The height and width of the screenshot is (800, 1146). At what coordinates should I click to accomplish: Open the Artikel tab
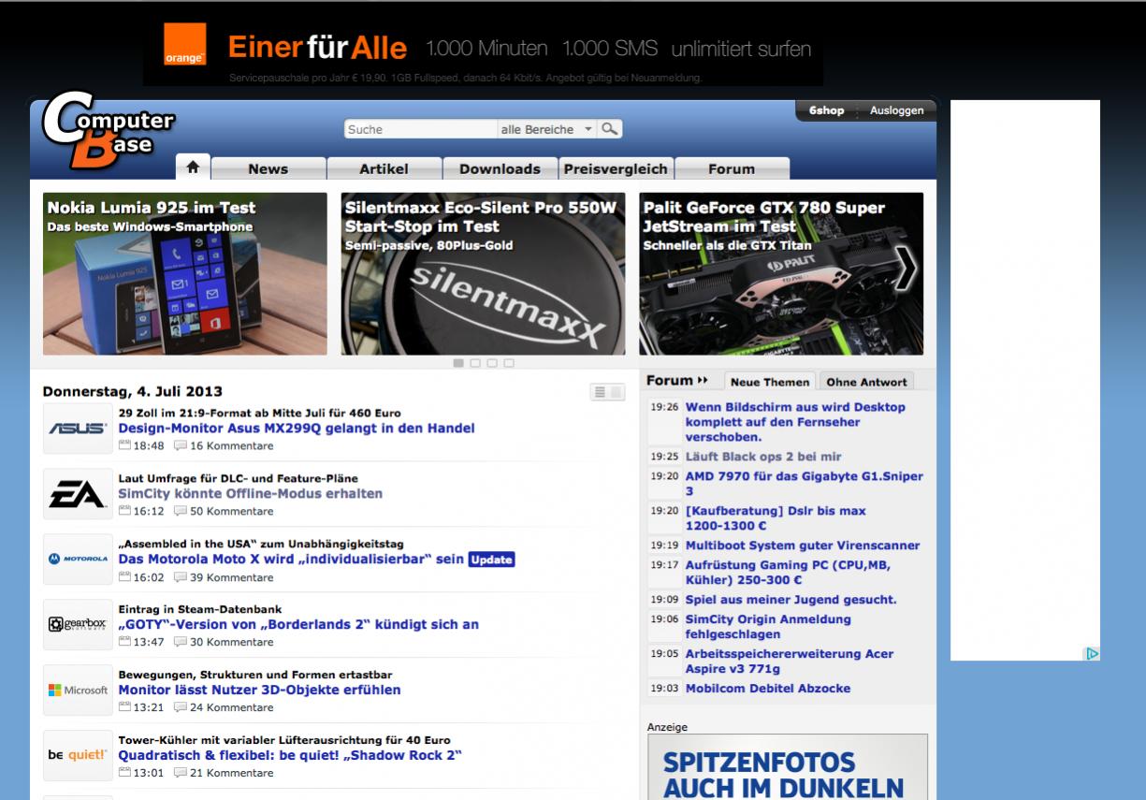pos(384,168)
